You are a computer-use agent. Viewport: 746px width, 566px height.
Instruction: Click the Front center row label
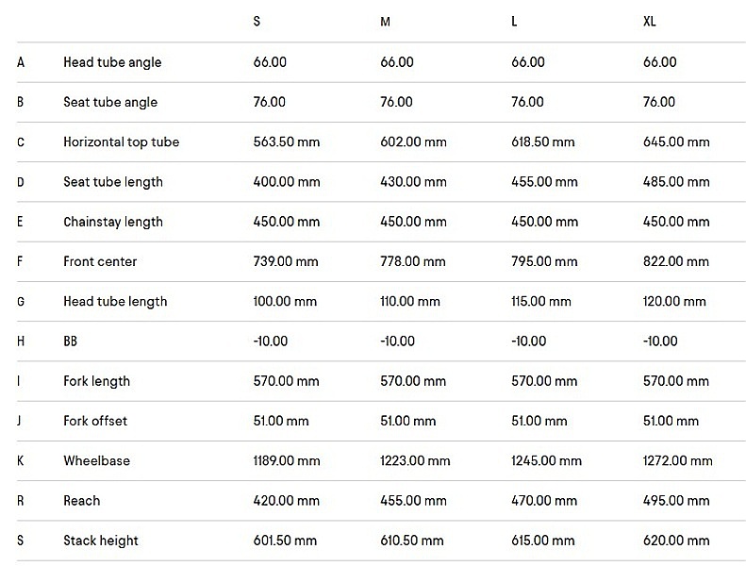[x=100, y=261]
